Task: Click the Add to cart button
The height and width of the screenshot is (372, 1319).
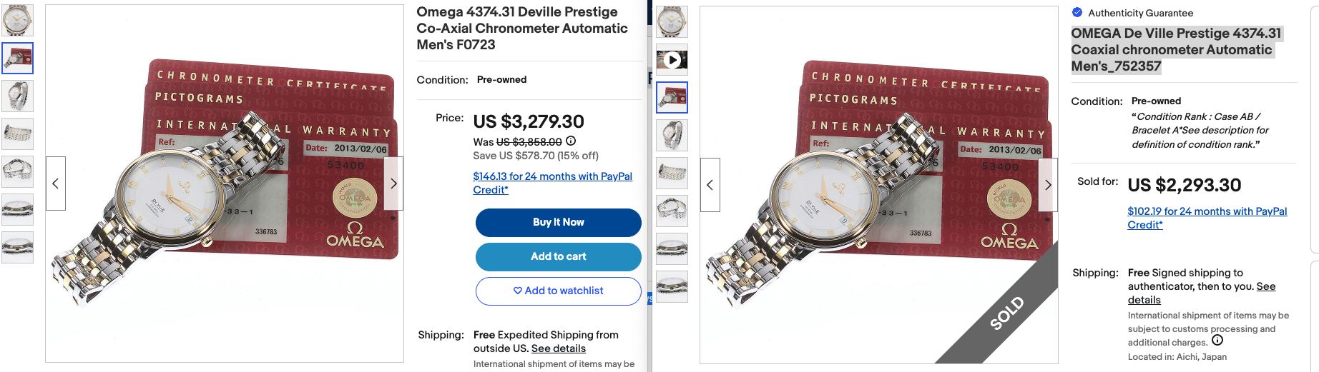Action: coord(558,256)
